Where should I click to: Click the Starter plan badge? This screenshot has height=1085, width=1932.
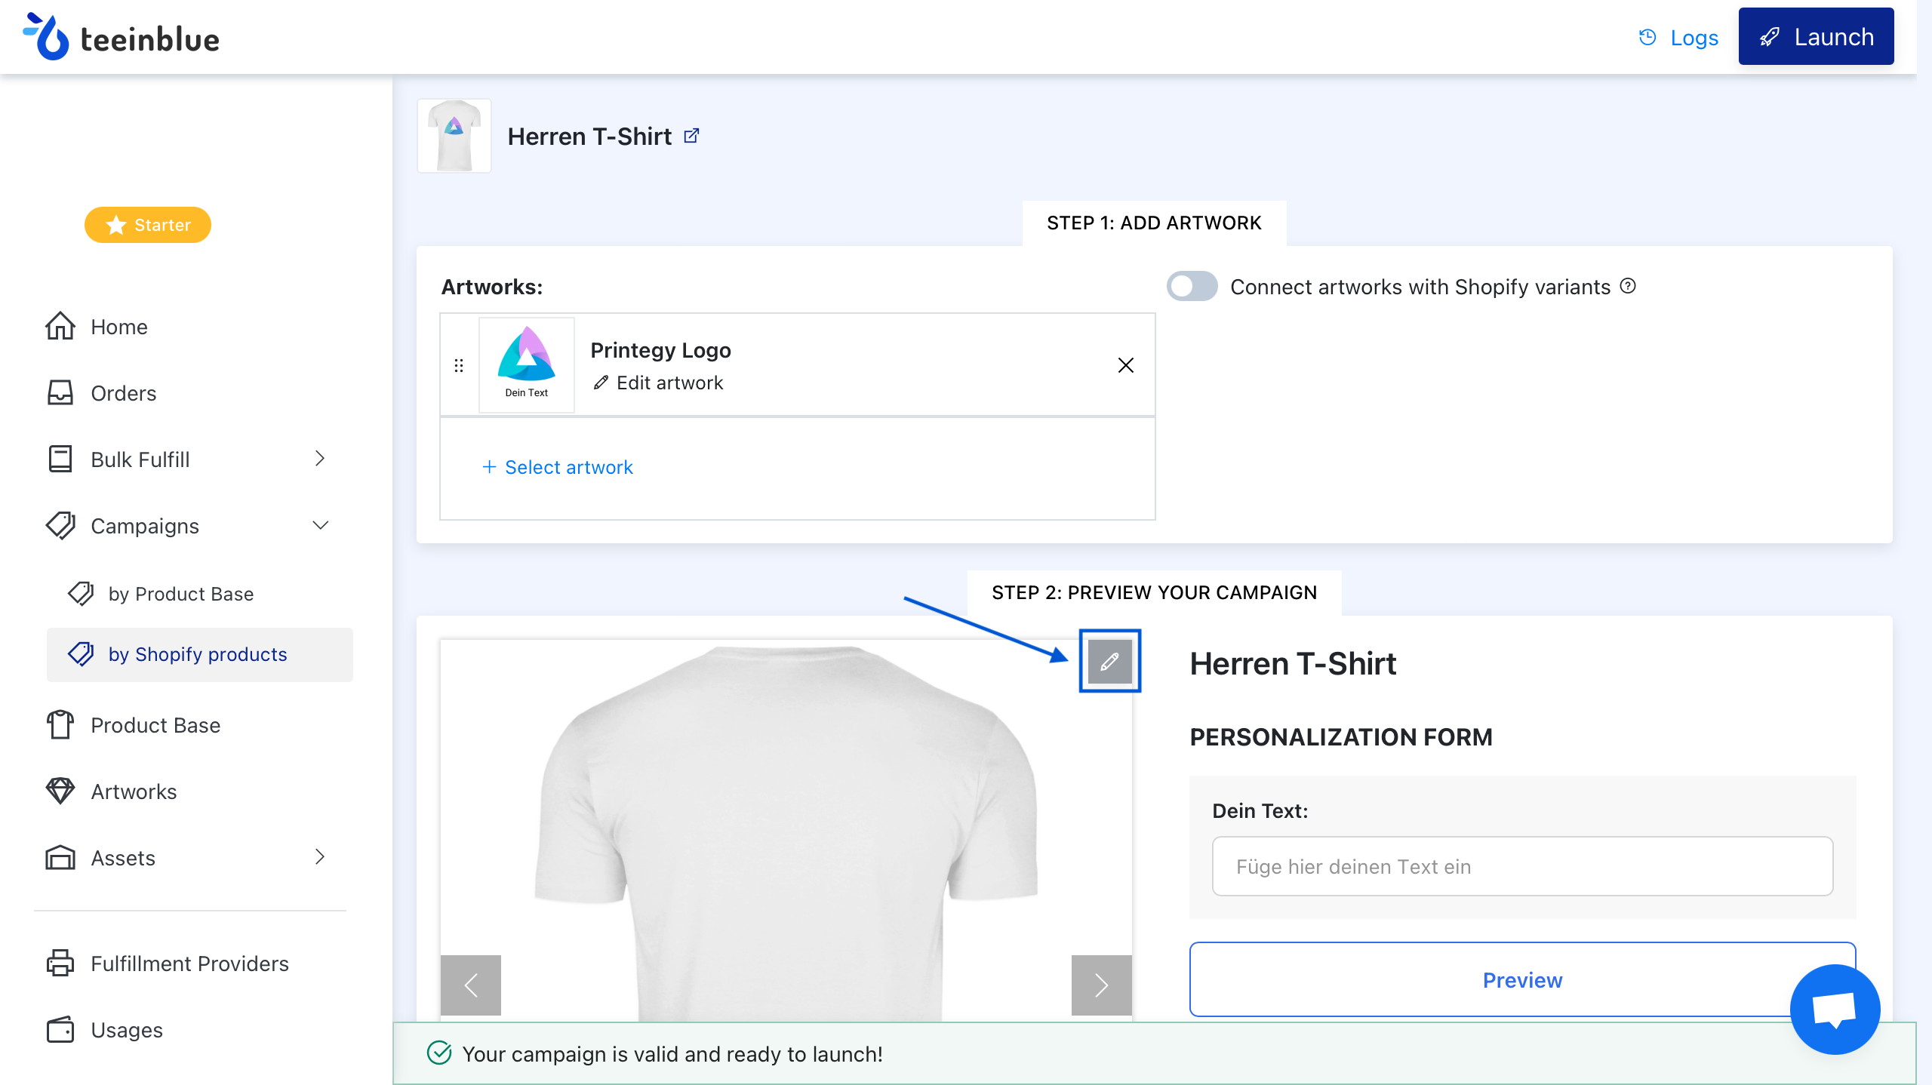(148, 225)
